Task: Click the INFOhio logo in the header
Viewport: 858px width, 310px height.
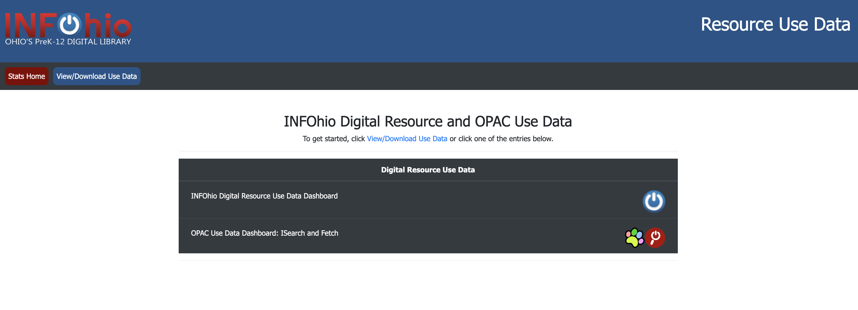Action: click(68, 29)
